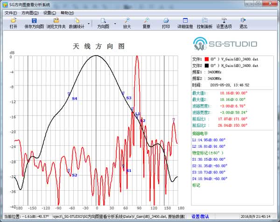280x222 pixels.
Task: Open the 设置(C) menu
Action: click(x=50, y=13)
